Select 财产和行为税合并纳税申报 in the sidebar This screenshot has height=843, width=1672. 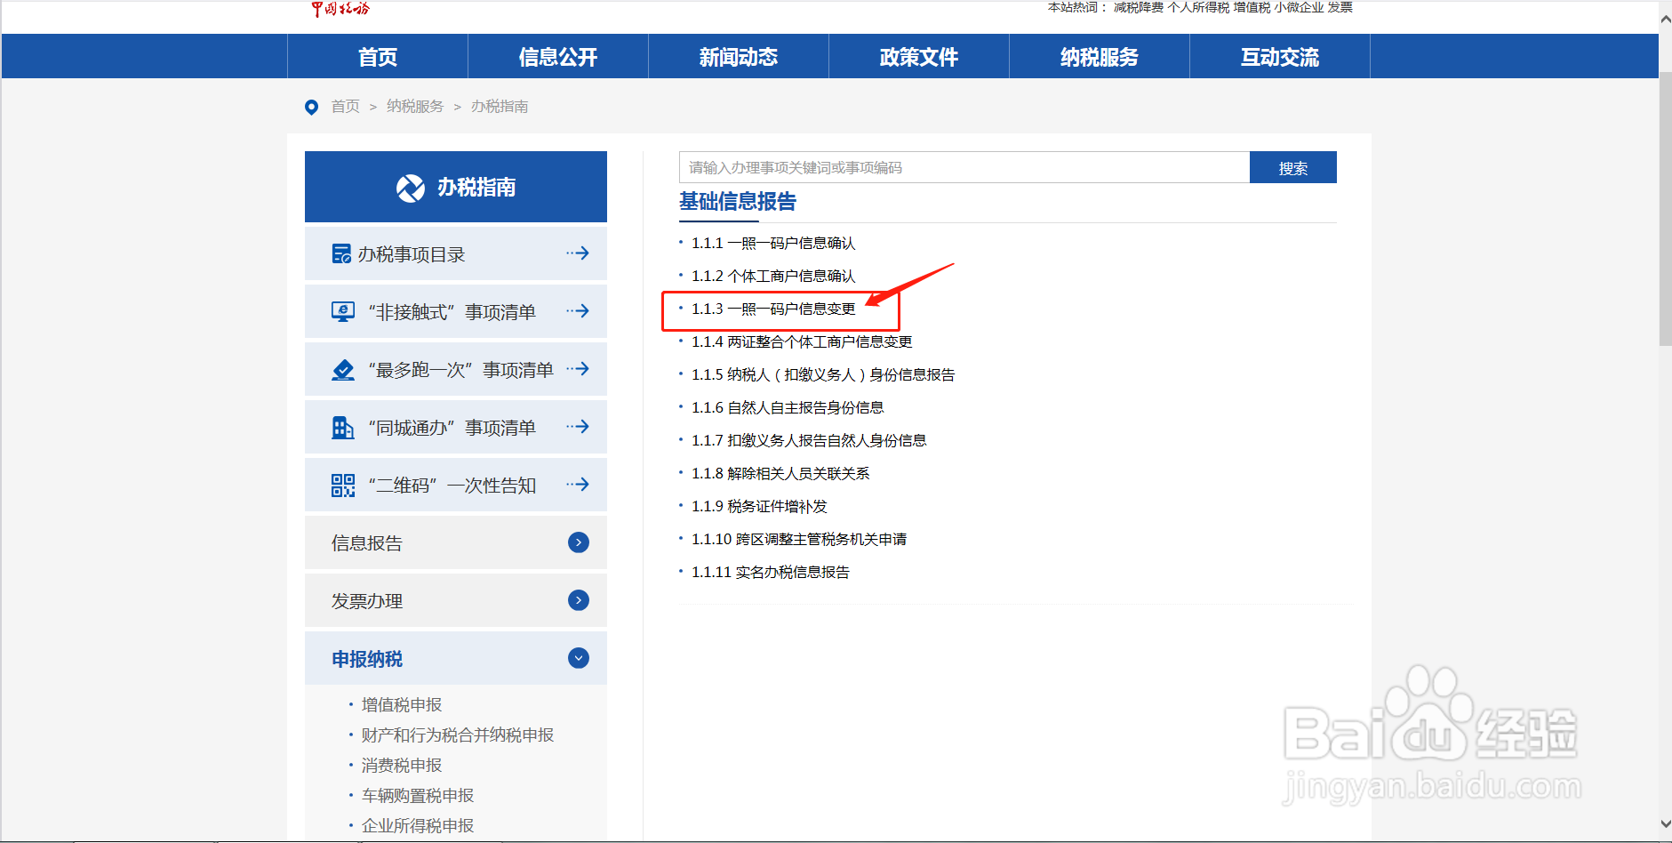[458, 735]
